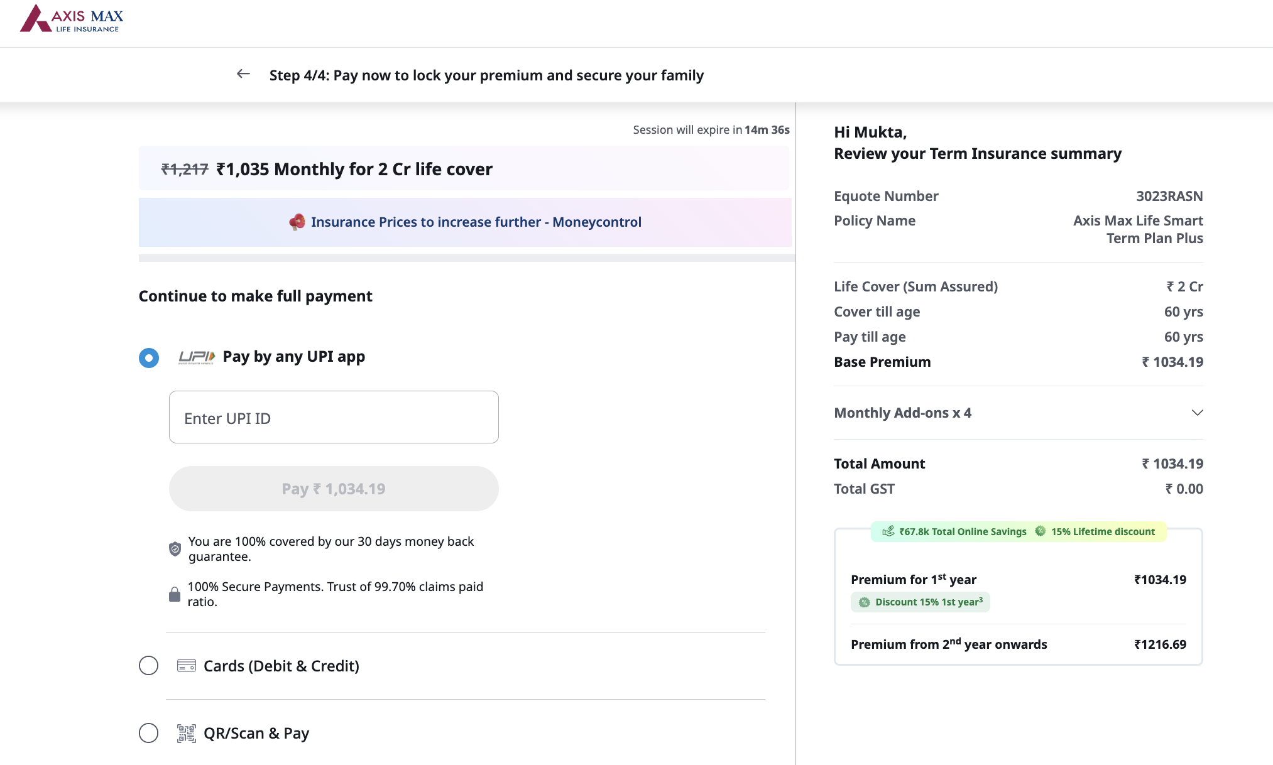Image resolution: width=1273 pixels, height=765 pixels.
Task: Expand the Monthly Add-ons x 4 chevron
Action: [1197, 413]
